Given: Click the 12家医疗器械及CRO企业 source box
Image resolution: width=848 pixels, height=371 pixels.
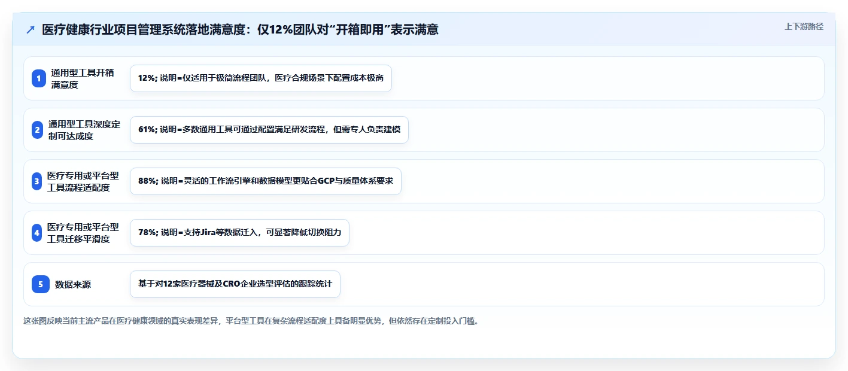Looking at the screenshot, I should tap(235, 284).
